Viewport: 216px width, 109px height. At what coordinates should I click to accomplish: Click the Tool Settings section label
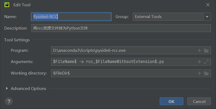click(17, 40)
